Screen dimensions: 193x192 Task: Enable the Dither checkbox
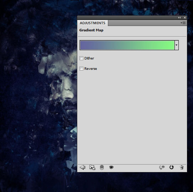[x=81, y=58]
